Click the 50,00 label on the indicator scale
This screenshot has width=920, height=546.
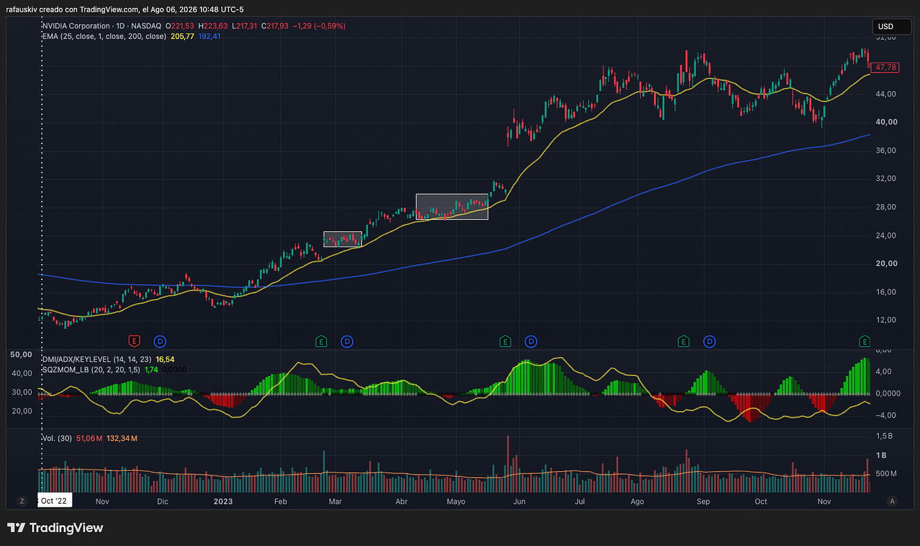[21, 355]
